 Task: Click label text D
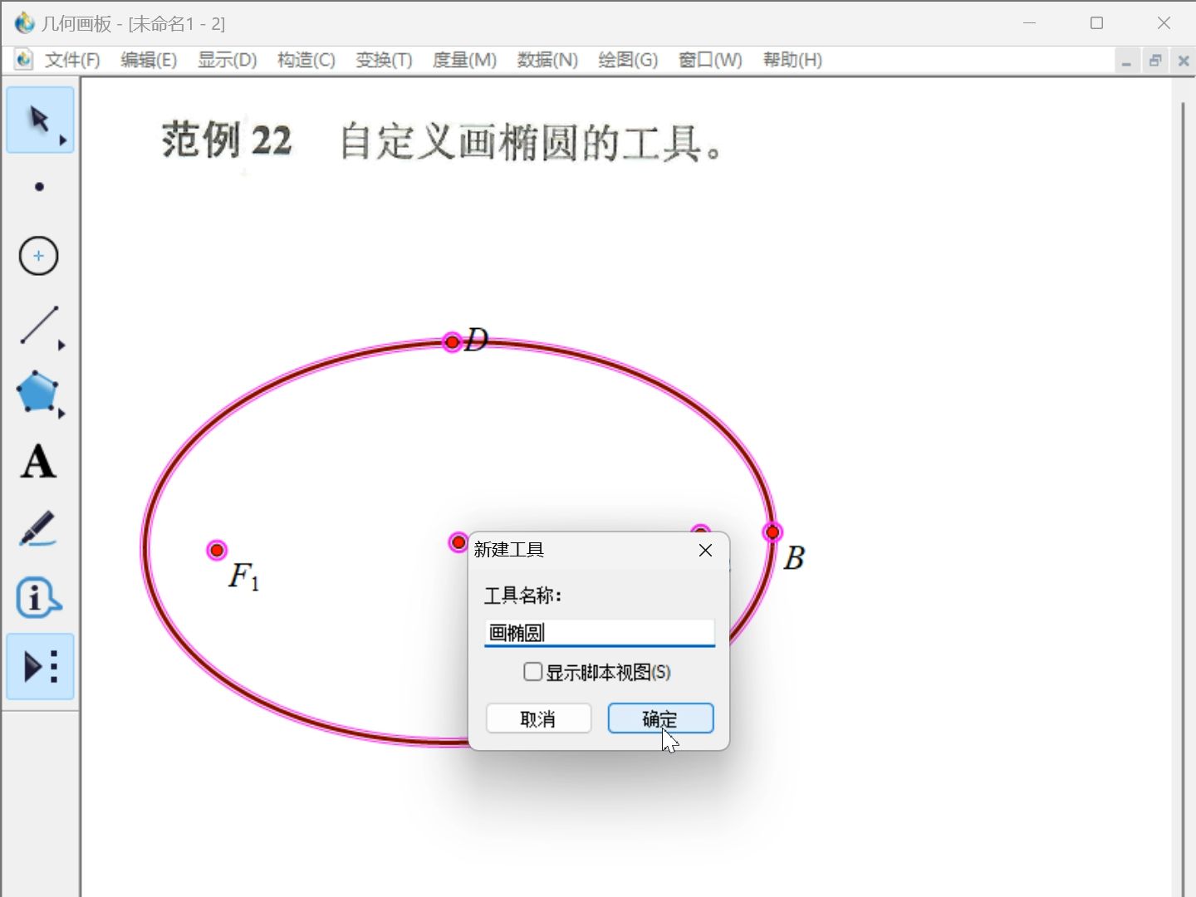point(477,339)
